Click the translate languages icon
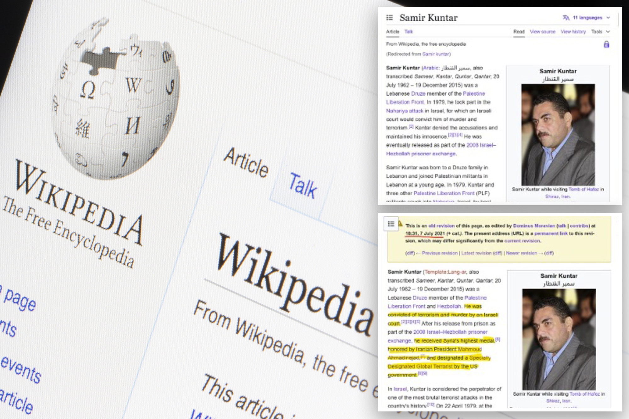 [566, 18]
